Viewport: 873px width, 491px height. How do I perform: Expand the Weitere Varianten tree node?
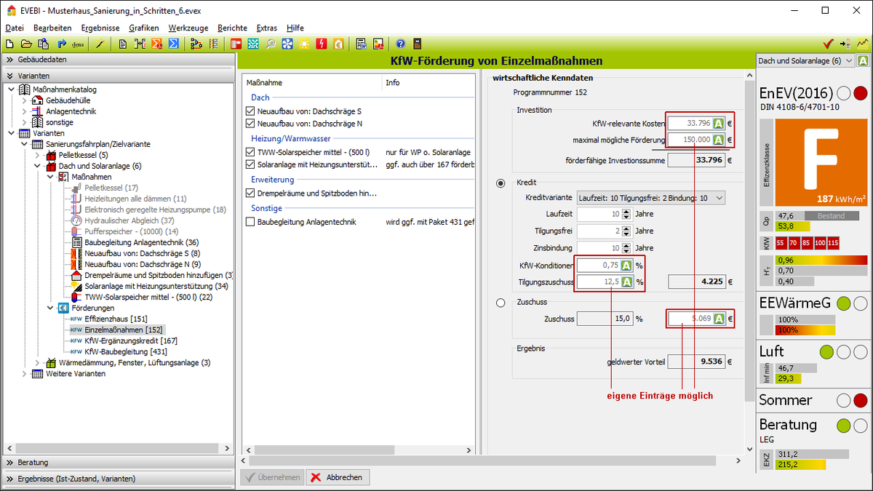[x=25, y=374]
